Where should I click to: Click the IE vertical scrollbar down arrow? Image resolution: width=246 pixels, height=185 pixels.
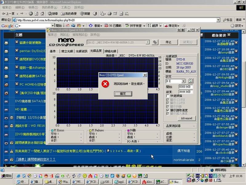(x=243, y=165)
